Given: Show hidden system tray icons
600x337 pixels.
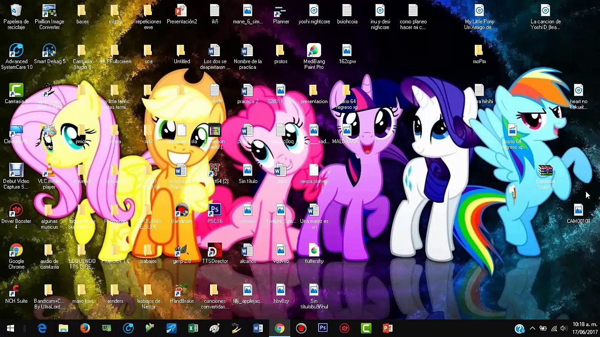Looking at the screenshot, I should [532, 328].
